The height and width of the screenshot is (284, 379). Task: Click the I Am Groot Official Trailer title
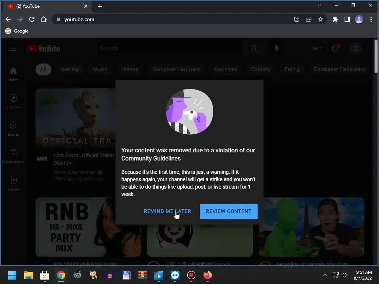click(x=84, y=159)
